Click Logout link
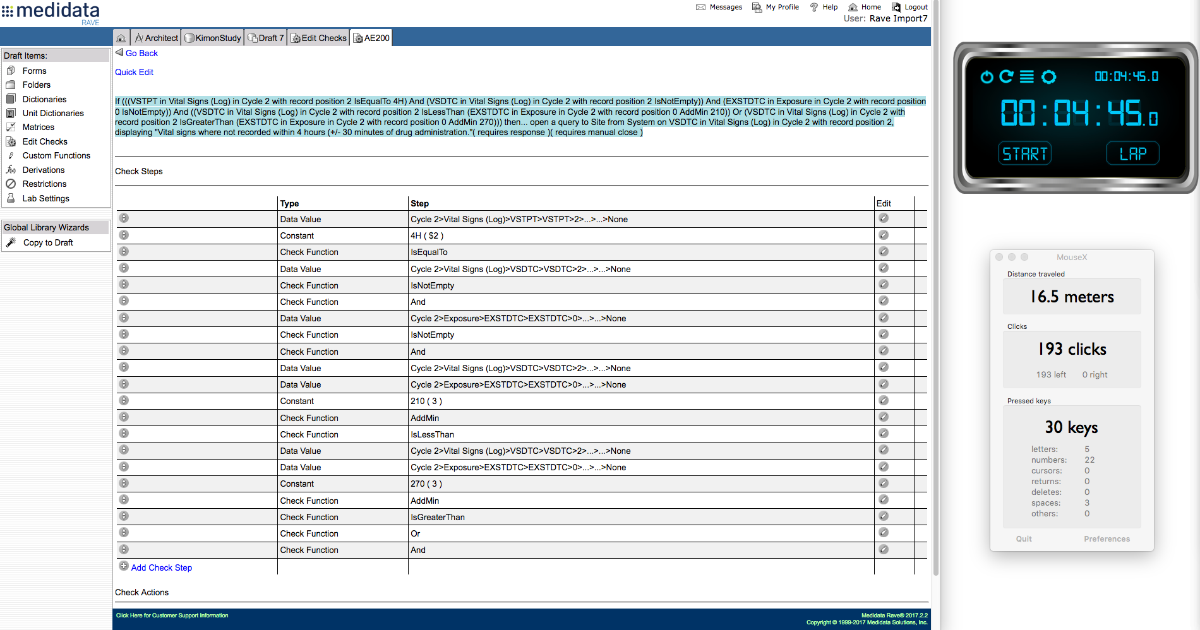 (x=916, y=7)
